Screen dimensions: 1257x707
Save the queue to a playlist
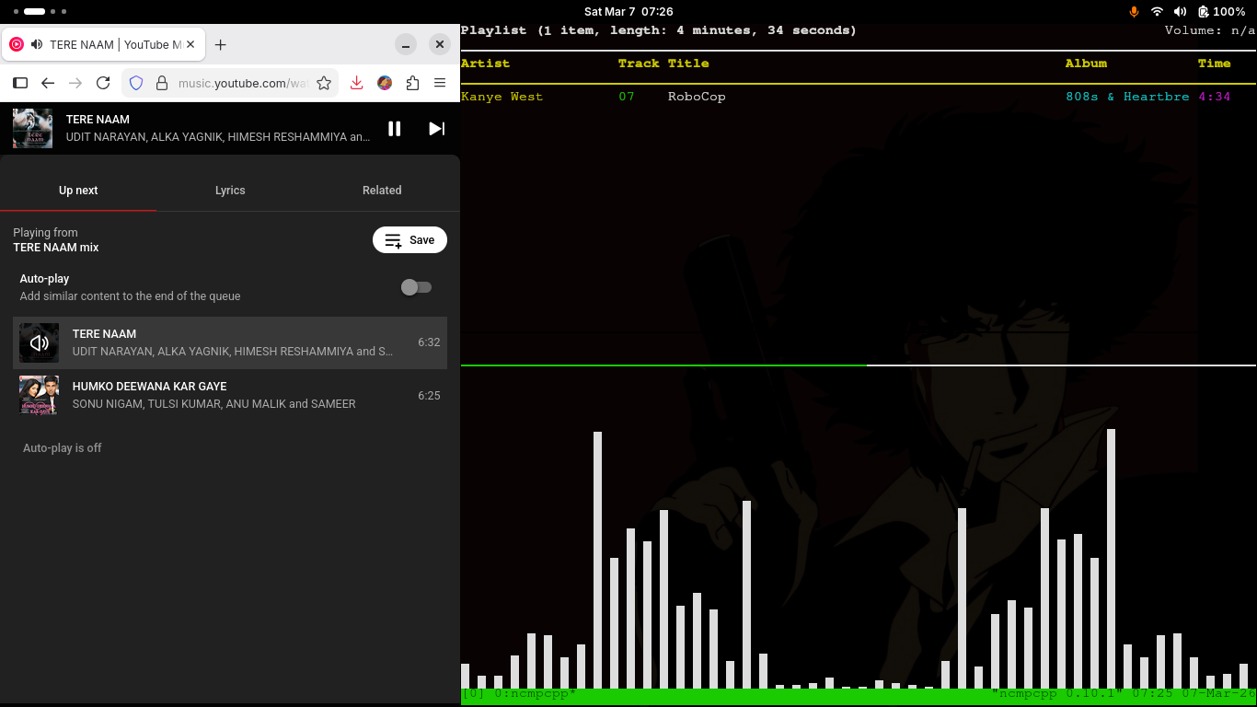tap(409, 239)
